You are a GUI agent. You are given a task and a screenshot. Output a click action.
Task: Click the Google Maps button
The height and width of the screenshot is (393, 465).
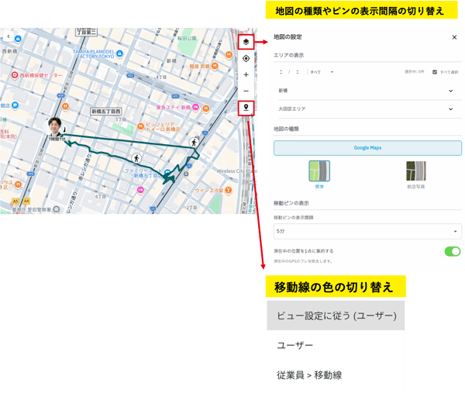[367, 148]
